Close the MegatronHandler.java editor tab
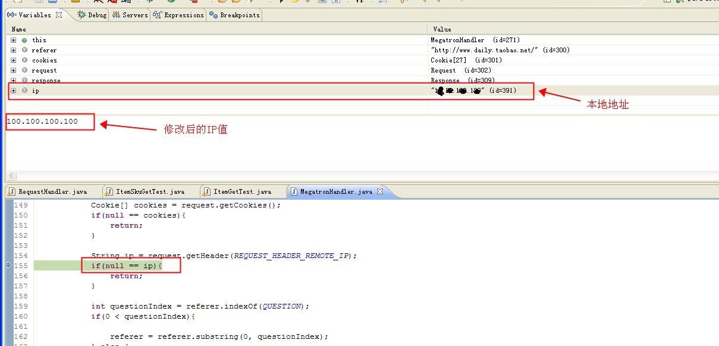The height and width of the screenshot is (346, 719). pyautogui.click(x=380, y=191)
